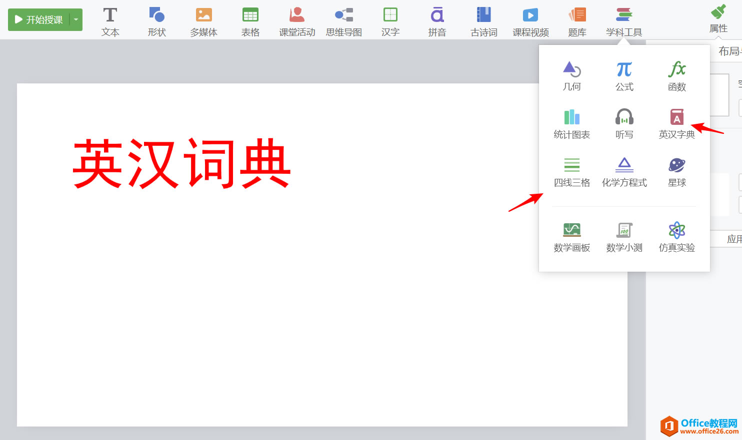Select the 数学小测 quiz tool
This screenshot has height=440, width=742.
tap(624, 237)
